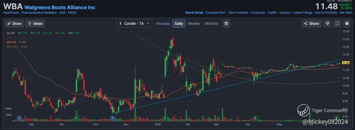Click the WBA ticker symbol
This screenshot has height=130, width=355.
pos(13,7)
